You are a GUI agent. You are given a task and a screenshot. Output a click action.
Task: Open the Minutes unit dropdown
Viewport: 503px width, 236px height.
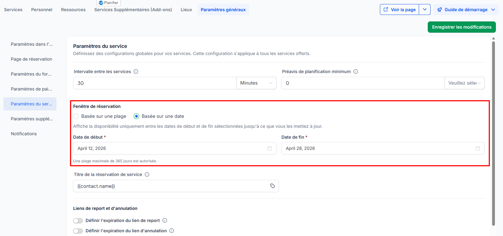coord(256,83)
